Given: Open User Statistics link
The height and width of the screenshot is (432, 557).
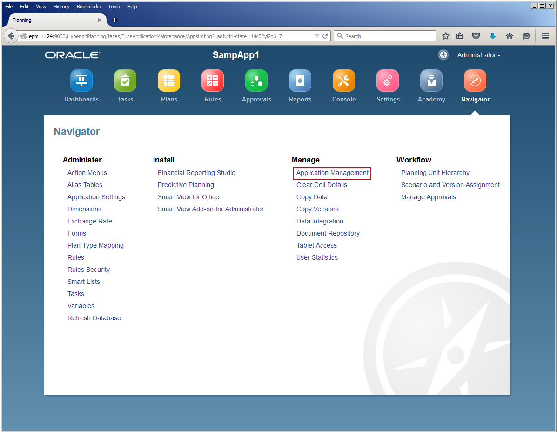Looking at the screenshot, I should (317, 257).
